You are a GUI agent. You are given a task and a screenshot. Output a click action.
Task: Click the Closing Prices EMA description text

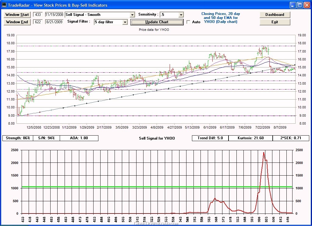tap(221, 18)
